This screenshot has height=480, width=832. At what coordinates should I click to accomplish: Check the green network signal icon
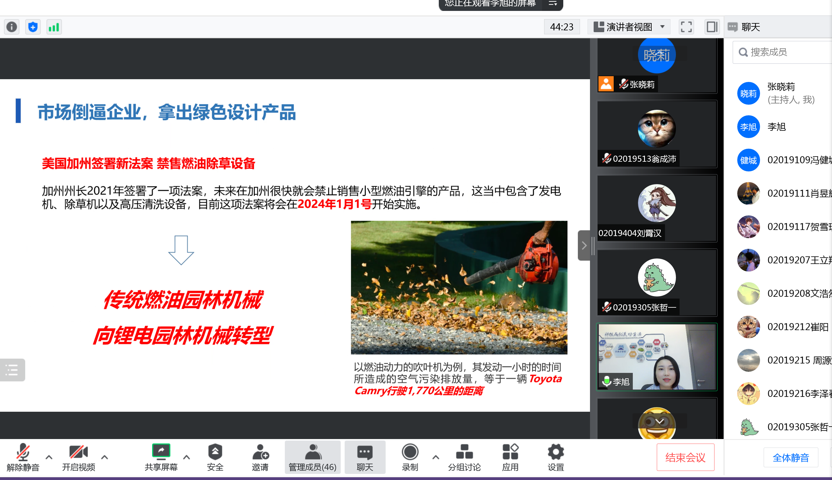point(54,27)
